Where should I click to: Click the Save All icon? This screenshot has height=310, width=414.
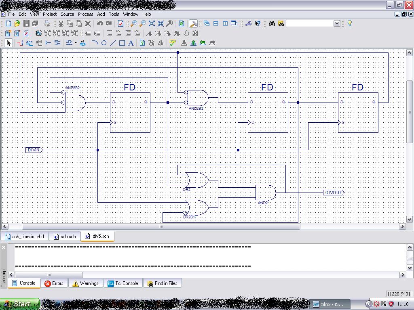35,23
